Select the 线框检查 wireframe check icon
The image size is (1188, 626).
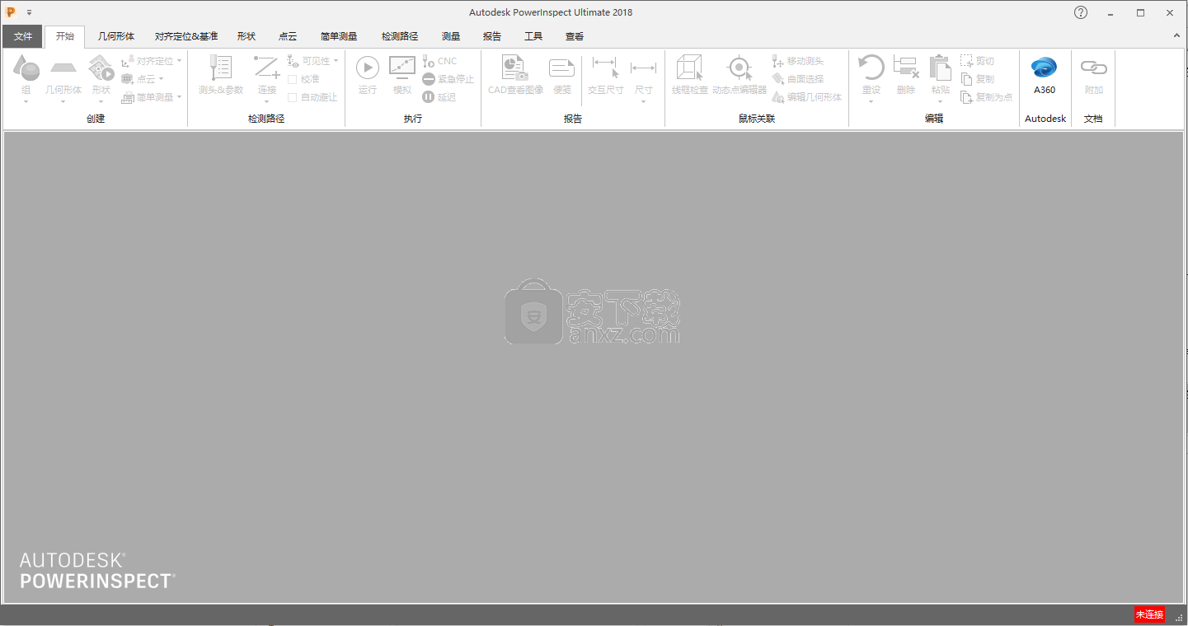click(689, 68)
